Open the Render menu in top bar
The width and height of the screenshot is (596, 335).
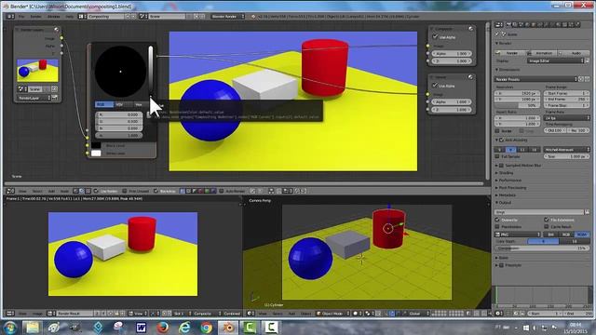point(35,17)
